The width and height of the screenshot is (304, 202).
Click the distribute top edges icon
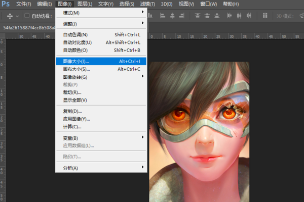coord(198,16)
